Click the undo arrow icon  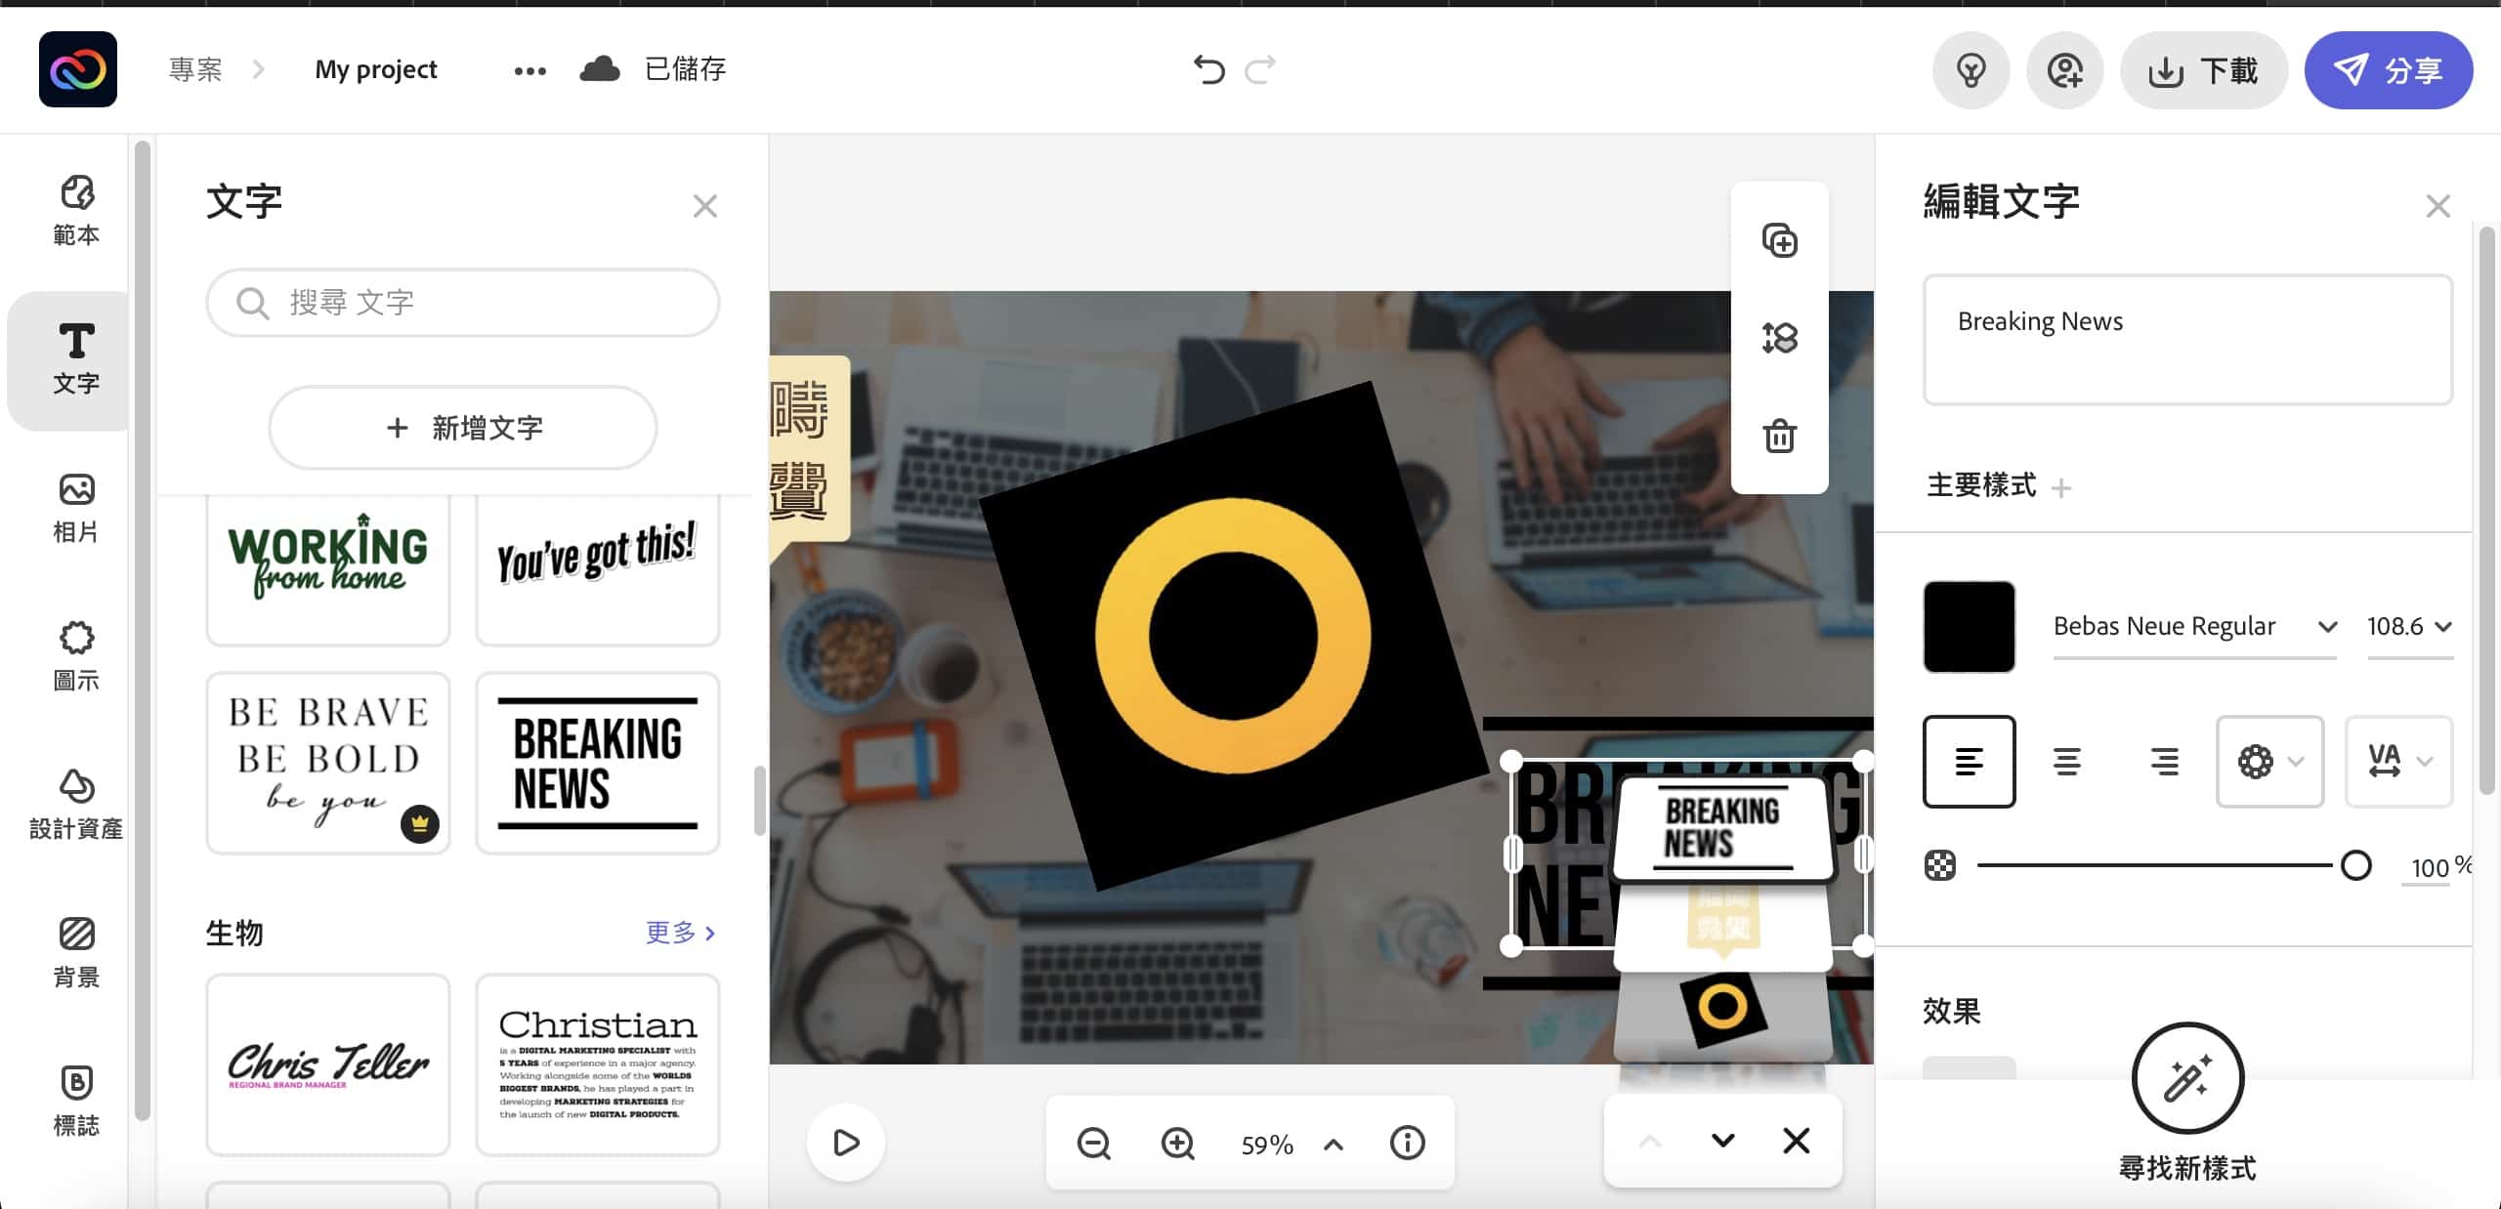click(x=1208, y=69)
